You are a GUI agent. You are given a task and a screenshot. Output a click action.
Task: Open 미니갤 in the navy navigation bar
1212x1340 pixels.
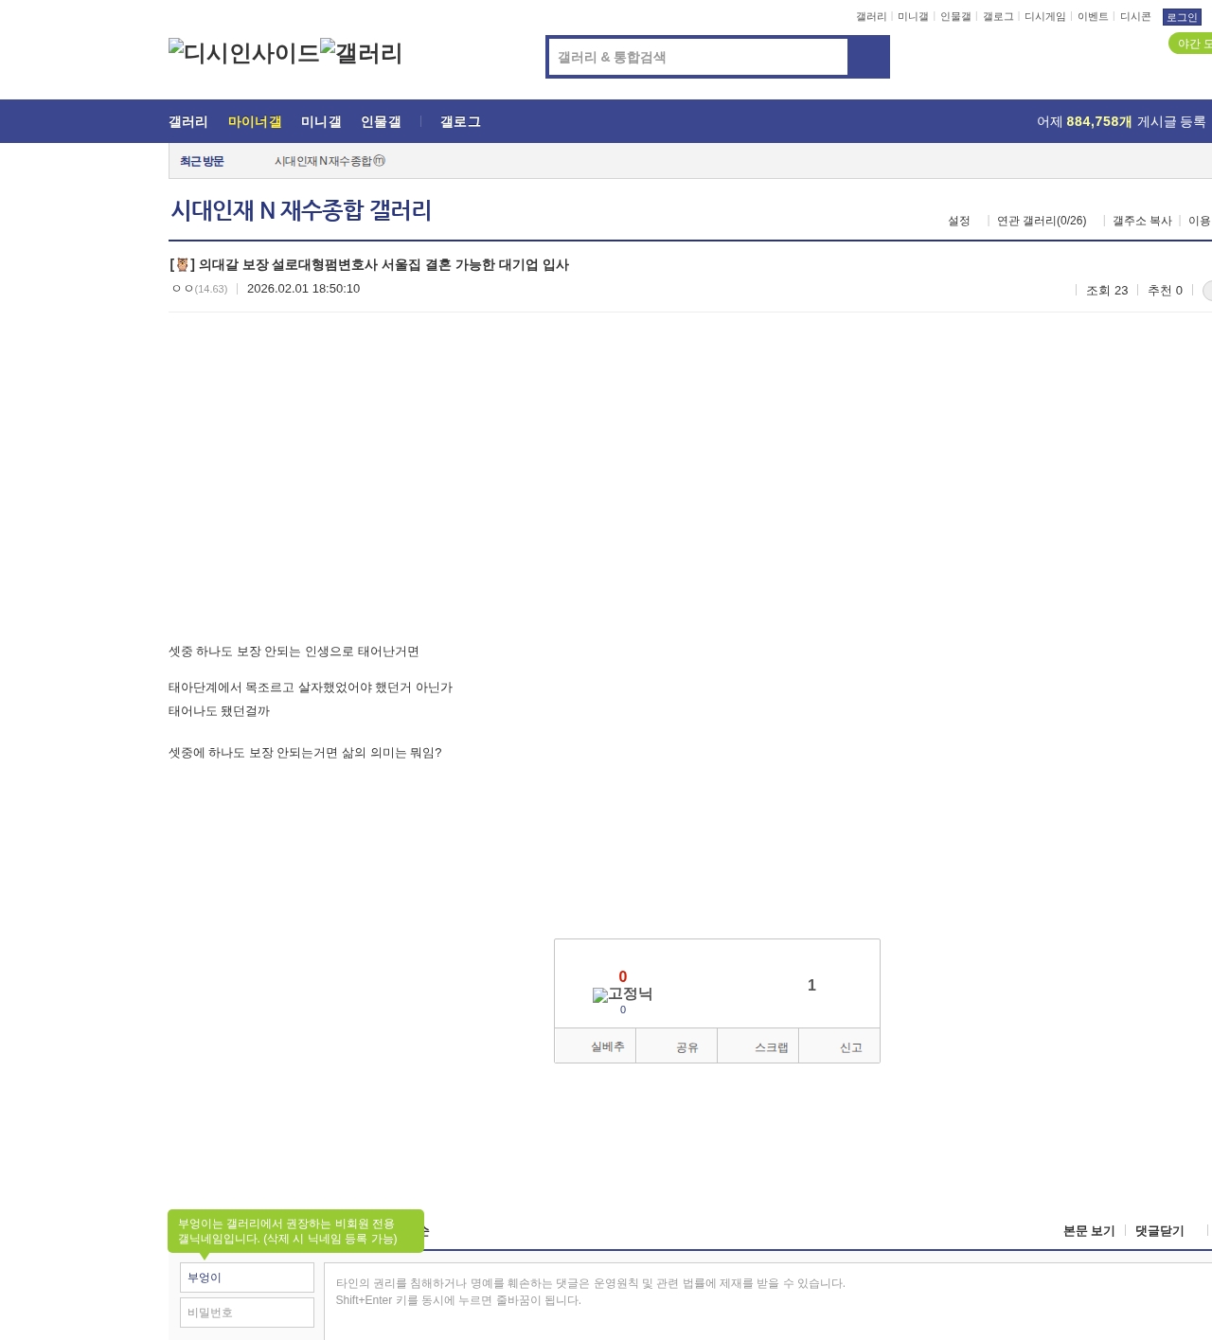[321, 122]
